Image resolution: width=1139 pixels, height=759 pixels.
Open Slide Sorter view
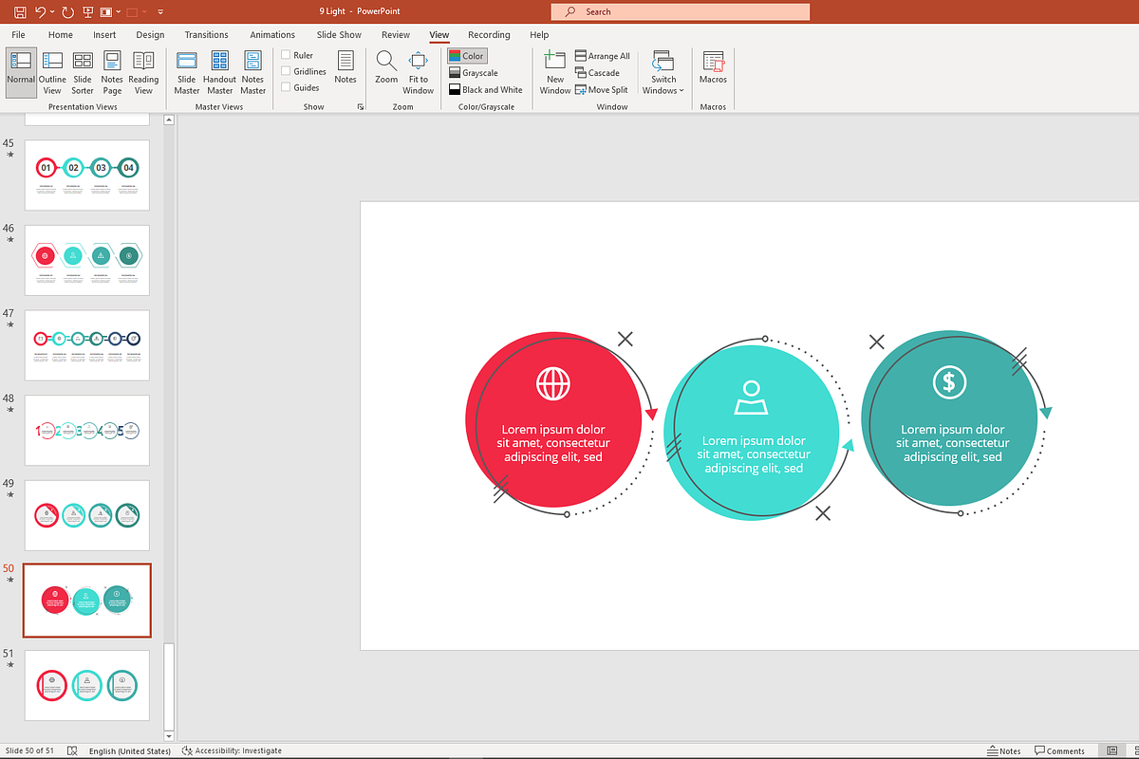(x=83, y=72)
